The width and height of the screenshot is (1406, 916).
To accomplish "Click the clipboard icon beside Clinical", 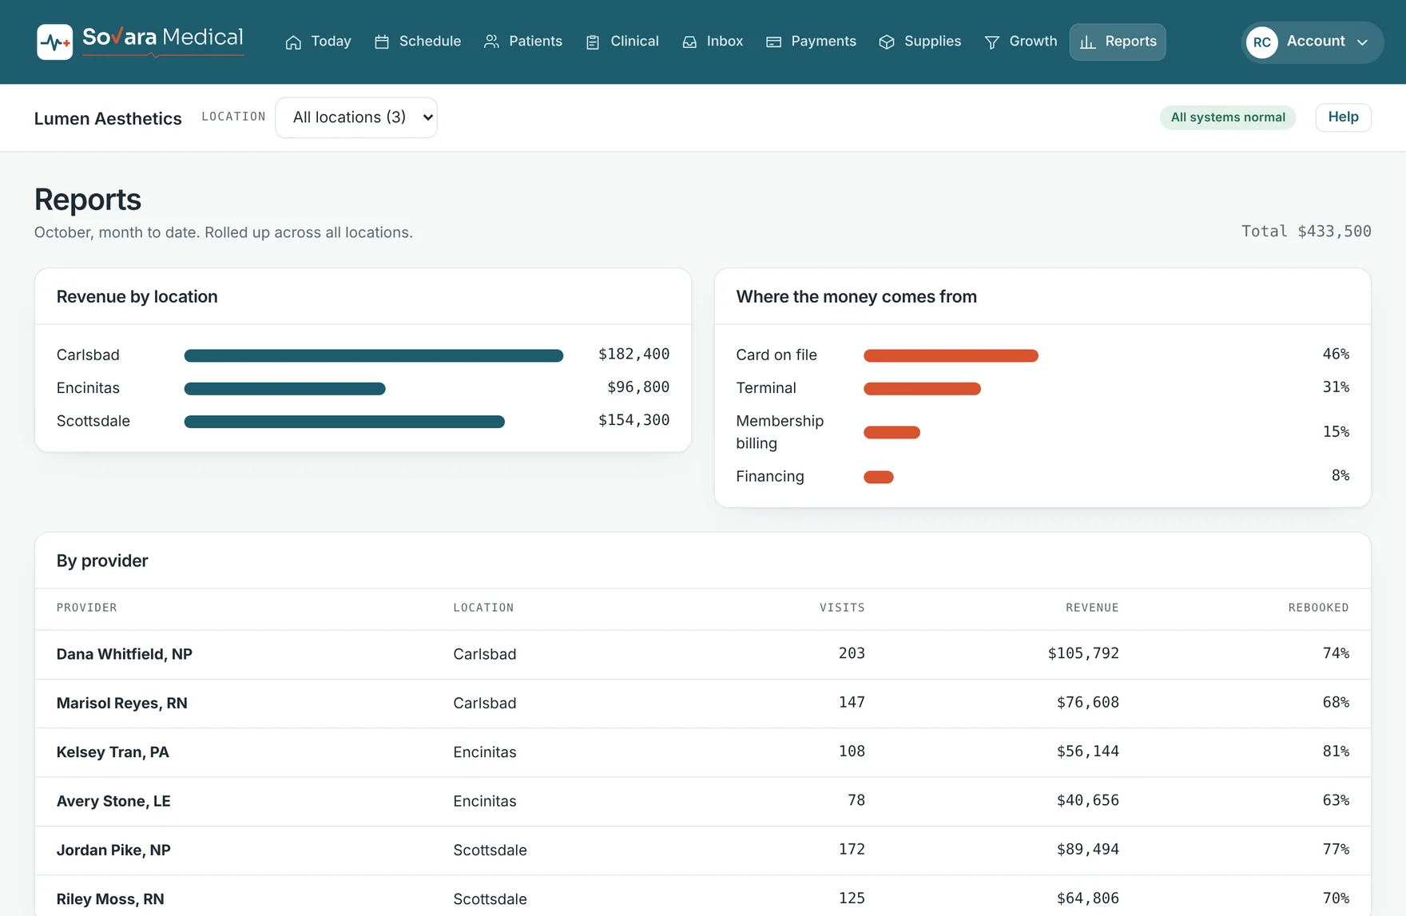I will (593, 42).
